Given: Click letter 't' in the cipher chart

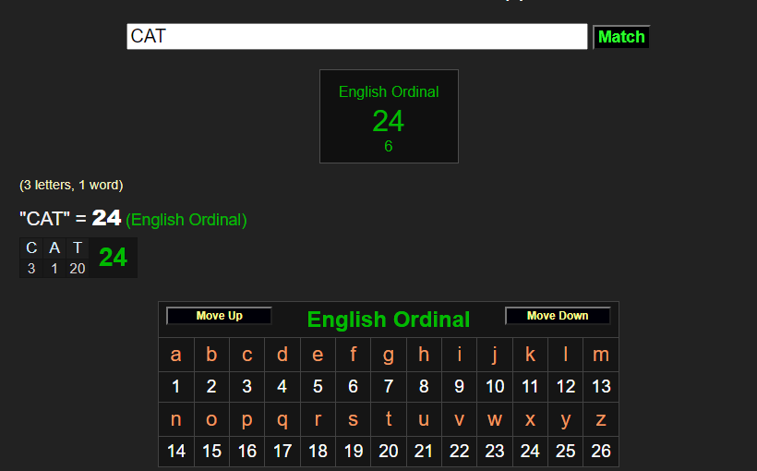Looking at the screenshot, I should [389, 419].
